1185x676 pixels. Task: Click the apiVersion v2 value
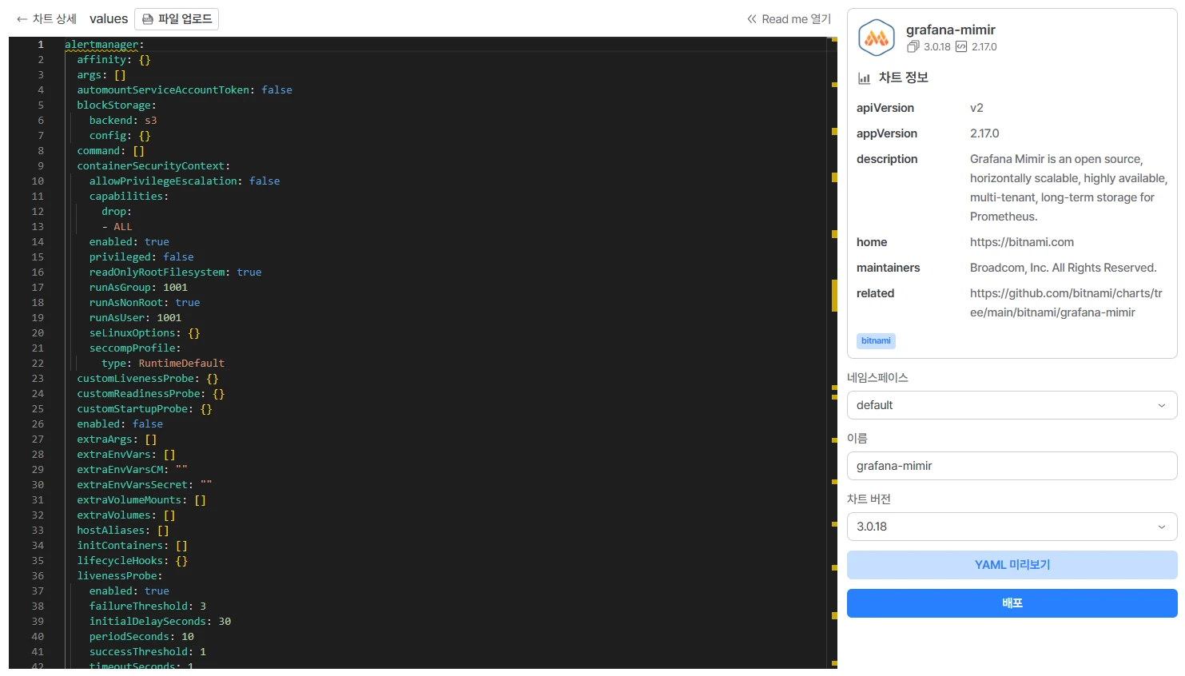point(976,108)
